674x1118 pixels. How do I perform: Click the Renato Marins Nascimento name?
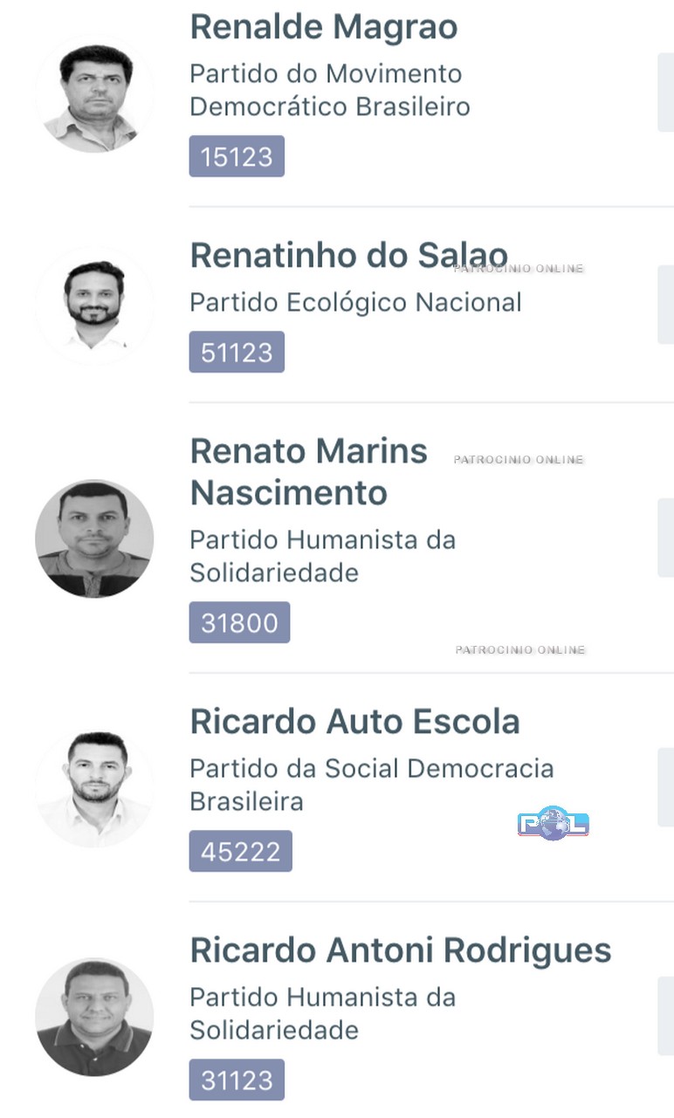point(309,472)
